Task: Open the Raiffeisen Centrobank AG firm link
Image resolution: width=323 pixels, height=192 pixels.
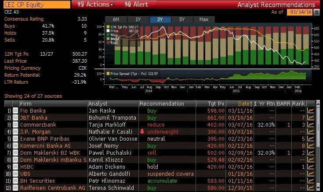Action: tap(53, 188)
